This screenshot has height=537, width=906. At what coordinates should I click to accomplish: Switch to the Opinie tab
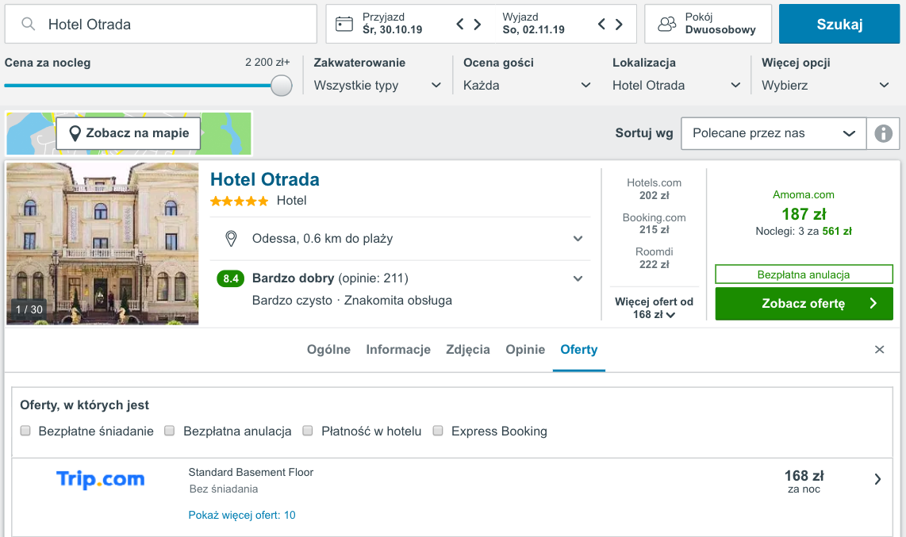point(525,349)
